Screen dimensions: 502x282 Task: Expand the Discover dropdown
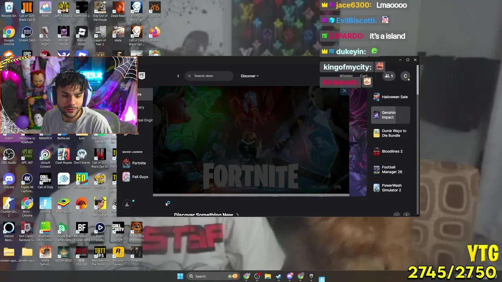pos(250,76)
